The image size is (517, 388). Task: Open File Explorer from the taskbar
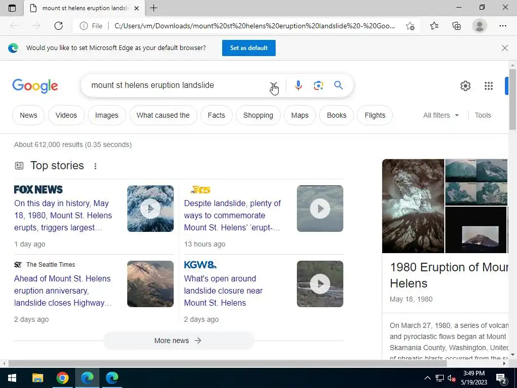[37, 378]
